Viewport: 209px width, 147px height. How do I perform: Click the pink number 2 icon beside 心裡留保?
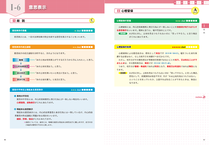coord(119,11)
